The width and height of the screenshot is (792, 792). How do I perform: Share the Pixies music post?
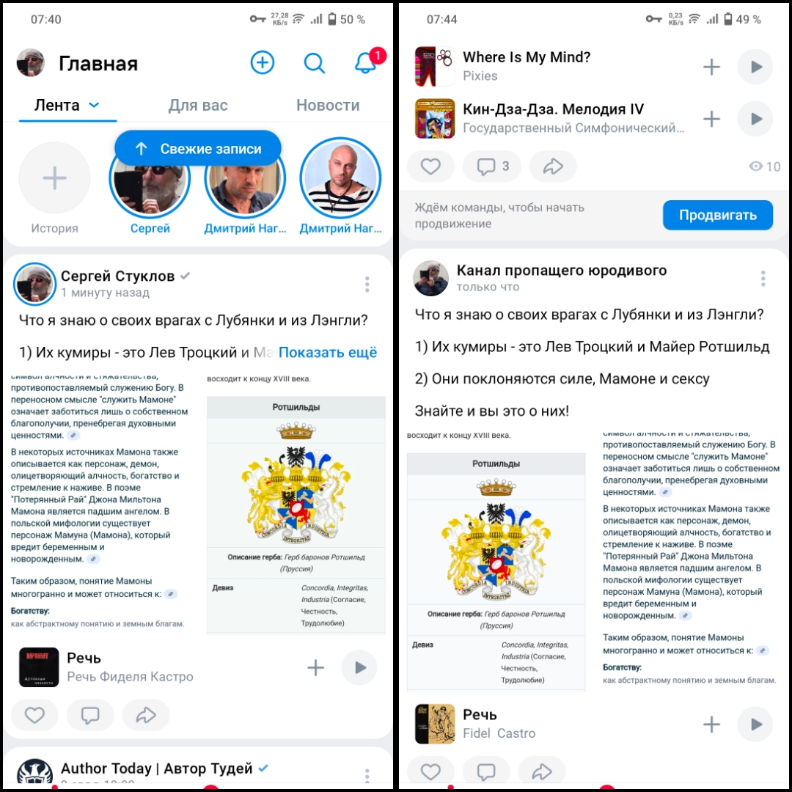[x=553, y=166]
